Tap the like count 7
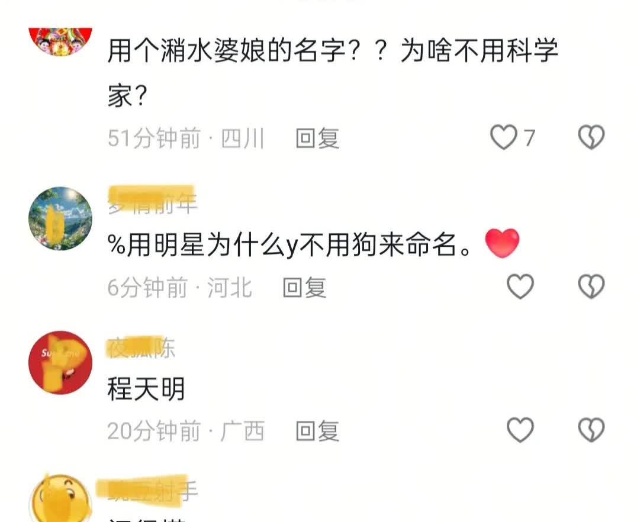This screenshot has width=637, height=522. point(529,138)
